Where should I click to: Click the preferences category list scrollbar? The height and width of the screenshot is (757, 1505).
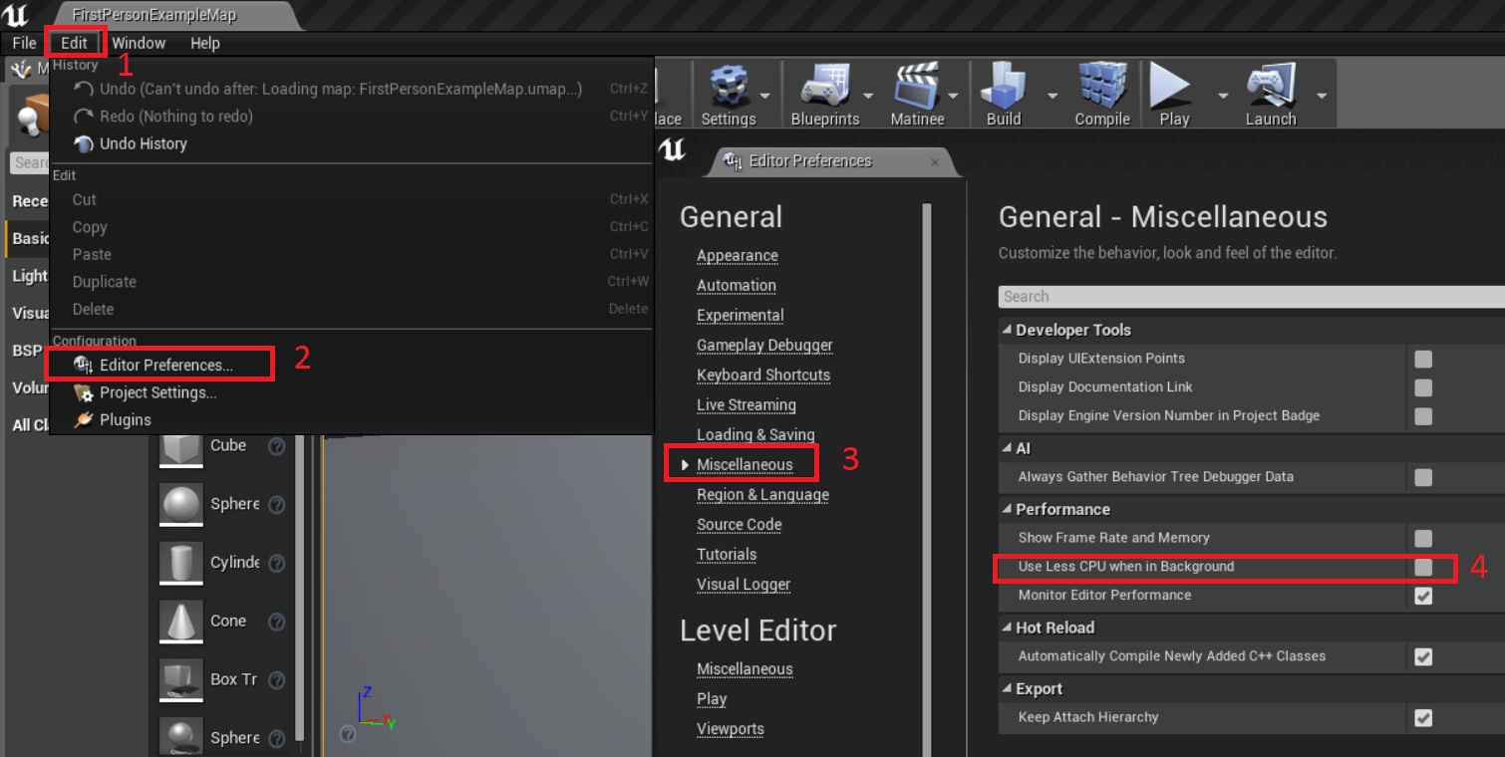pos(927,478)
